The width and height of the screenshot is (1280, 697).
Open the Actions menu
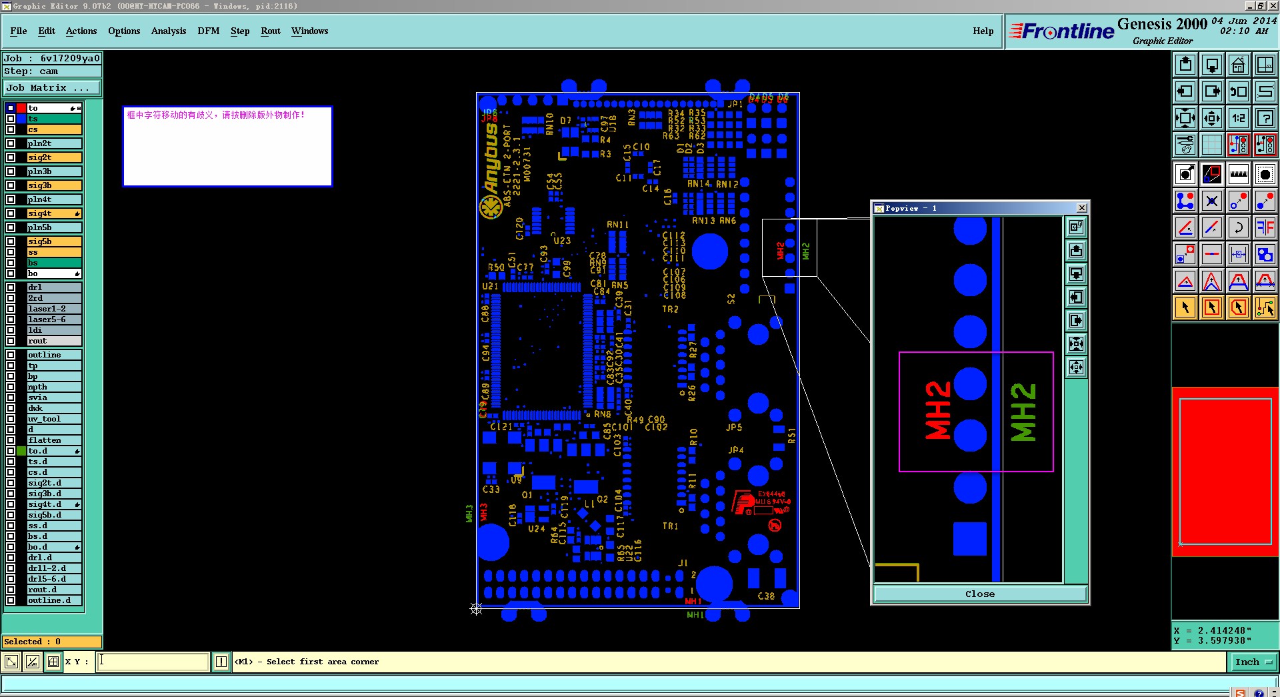point(81,31)
